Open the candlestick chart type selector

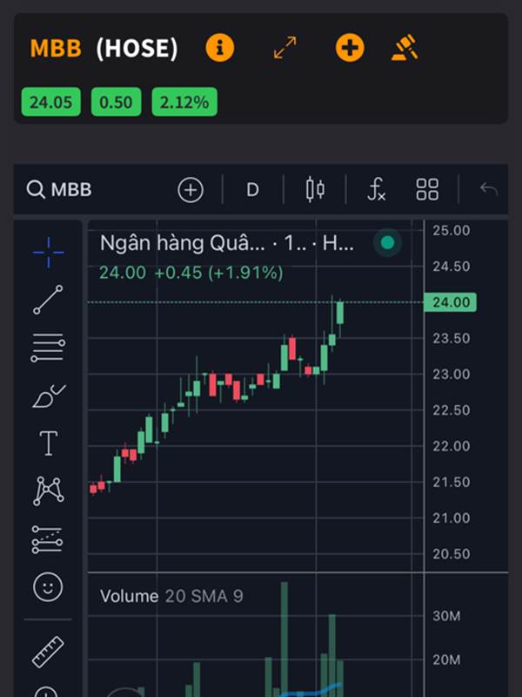315,190
